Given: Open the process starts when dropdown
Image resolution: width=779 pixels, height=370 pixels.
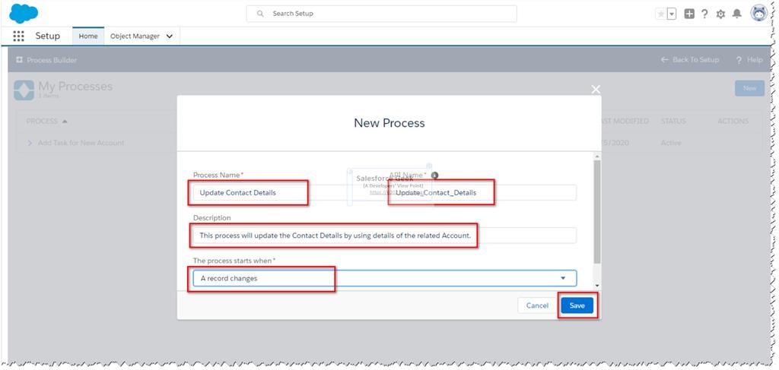Looking at the screenshot, I should click(384, 278).
